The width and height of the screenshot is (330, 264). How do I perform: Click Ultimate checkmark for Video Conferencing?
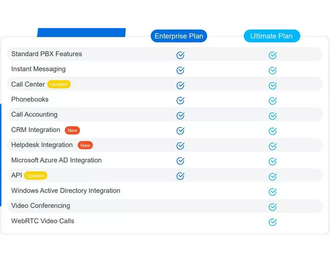click(273, 207)
